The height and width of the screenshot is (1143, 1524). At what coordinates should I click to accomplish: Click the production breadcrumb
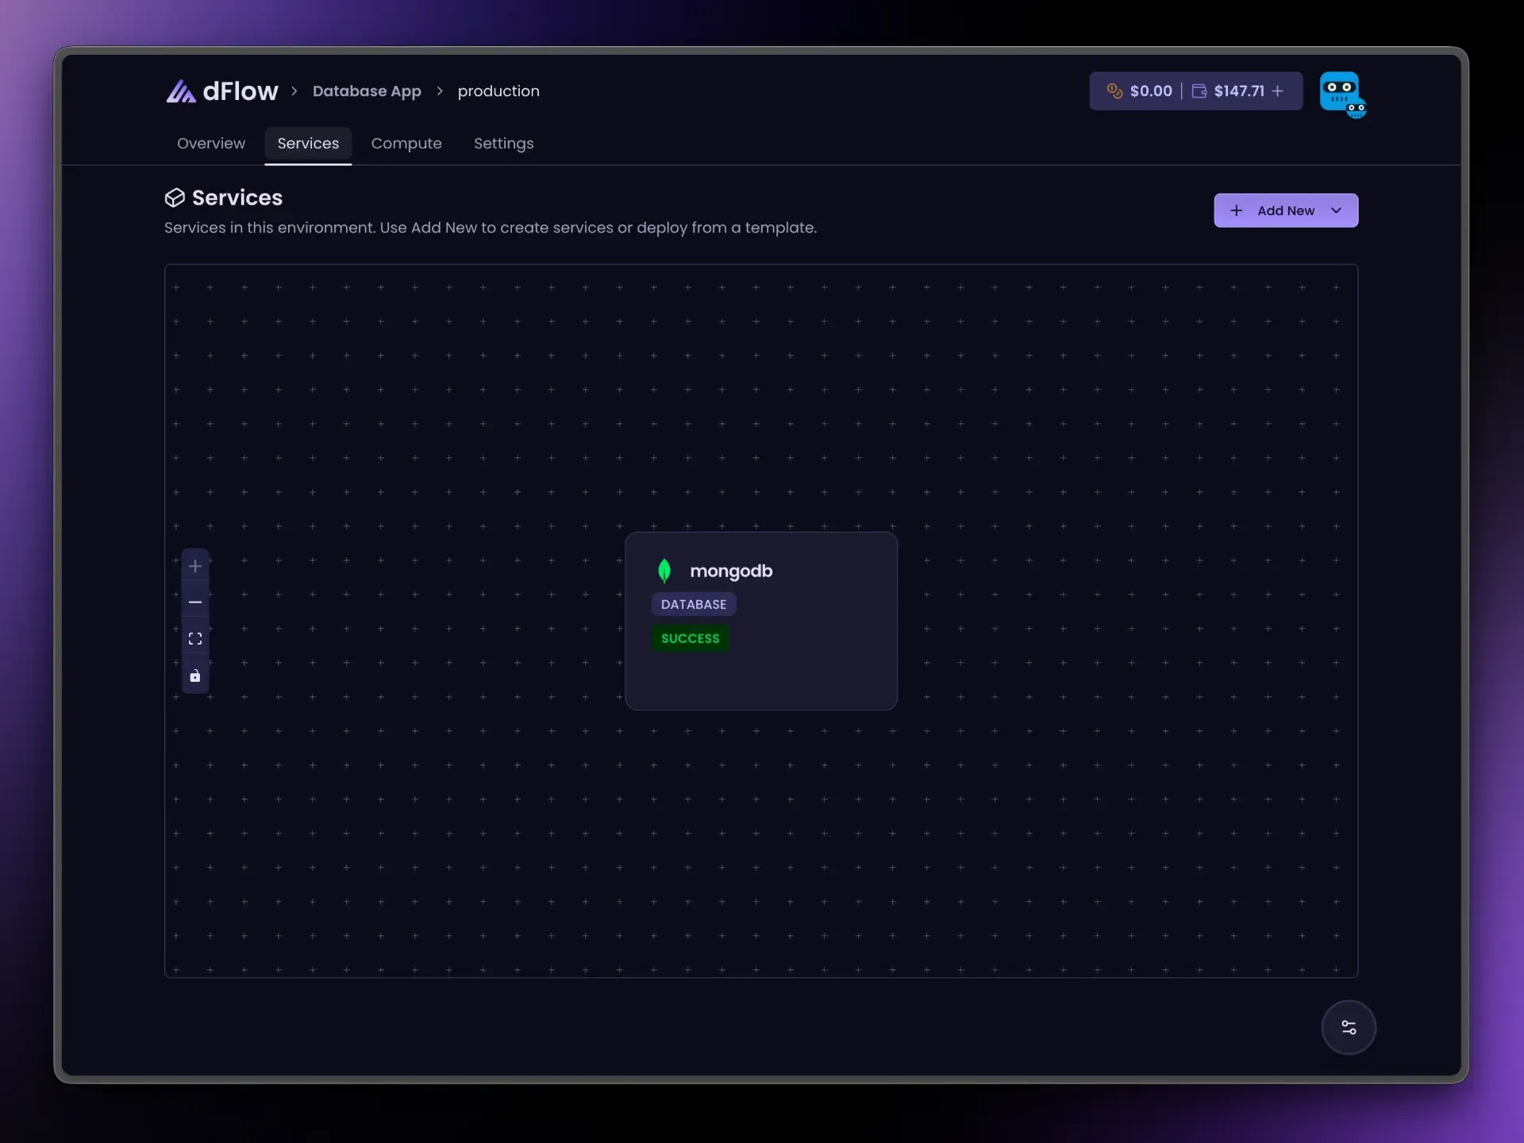pyautogui.click(x=498, y=91)
